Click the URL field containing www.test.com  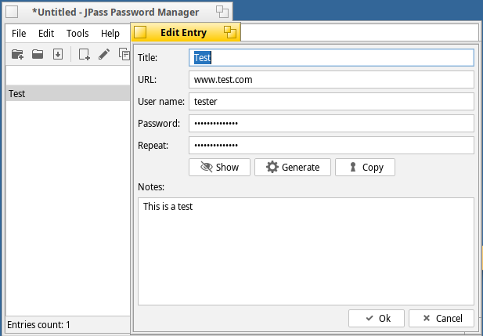click(331, 80)
